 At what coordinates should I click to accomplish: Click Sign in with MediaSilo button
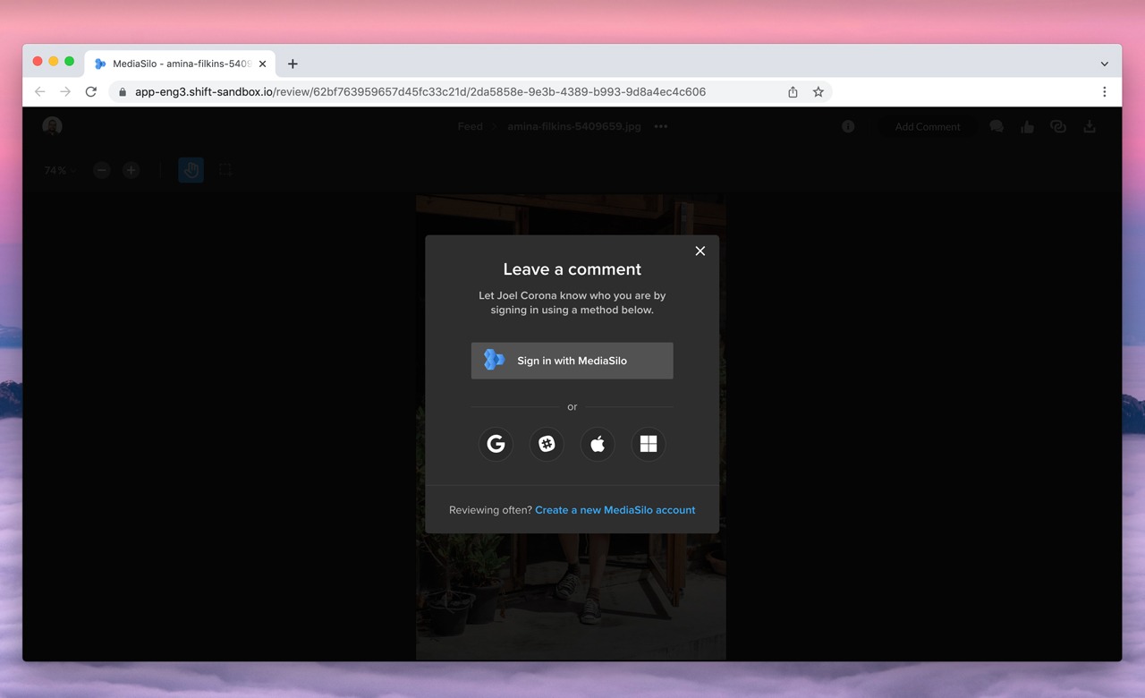click(x=572, y=361)
